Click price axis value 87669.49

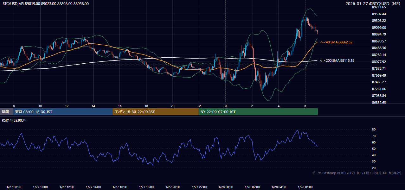tap(379, 75)
